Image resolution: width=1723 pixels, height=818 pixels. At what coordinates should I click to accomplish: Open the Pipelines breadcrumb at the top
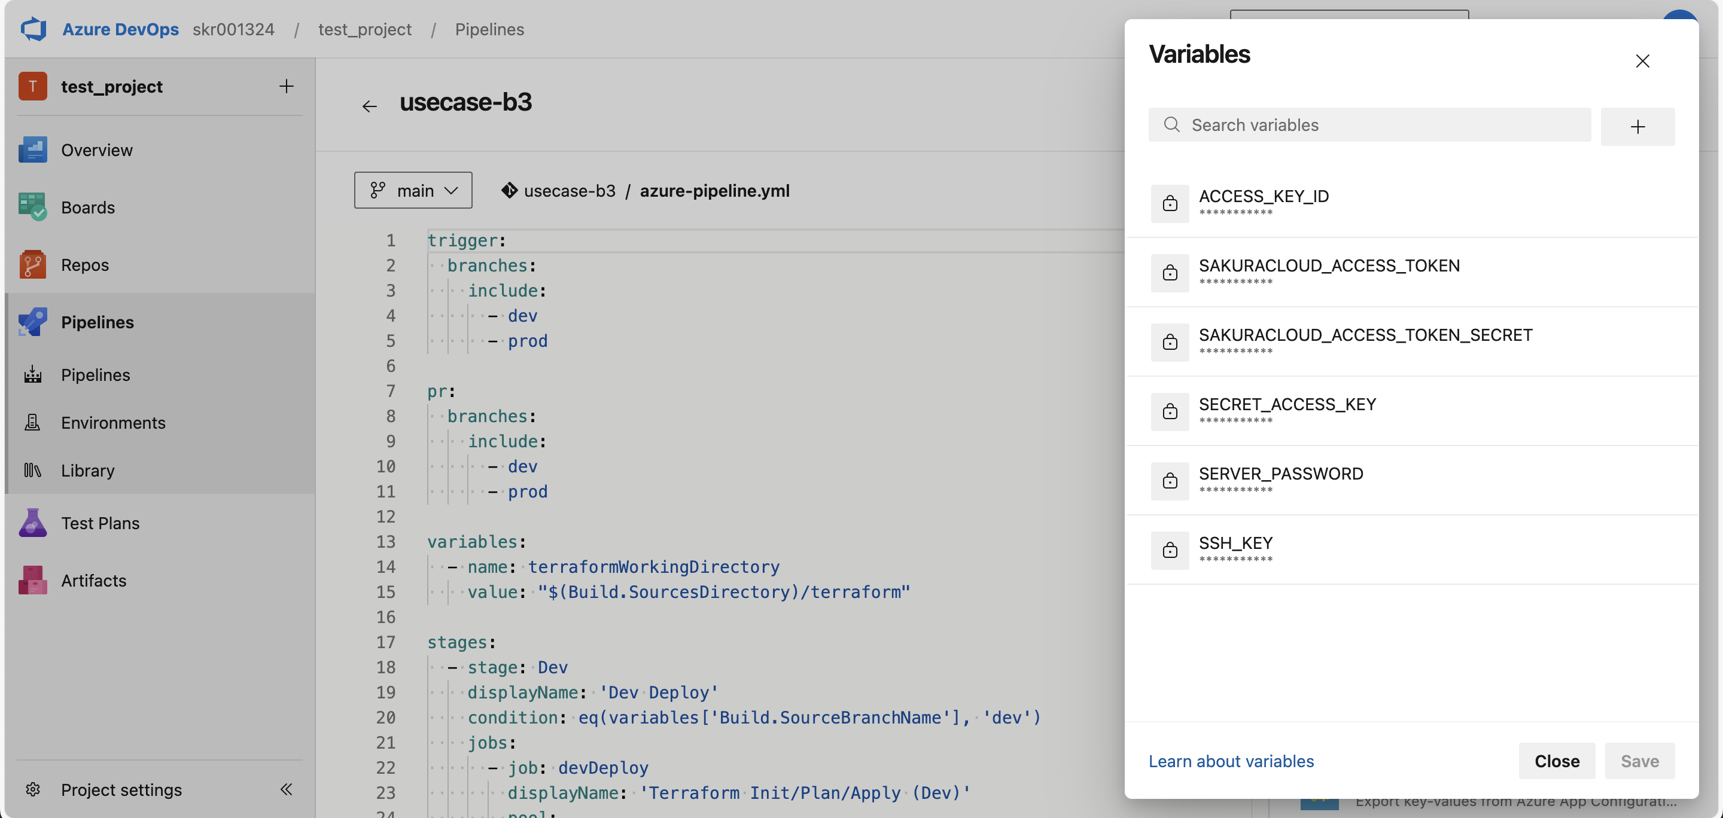pos(489,29)
